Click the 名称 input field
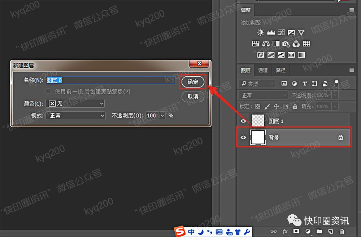 [110, 80]
